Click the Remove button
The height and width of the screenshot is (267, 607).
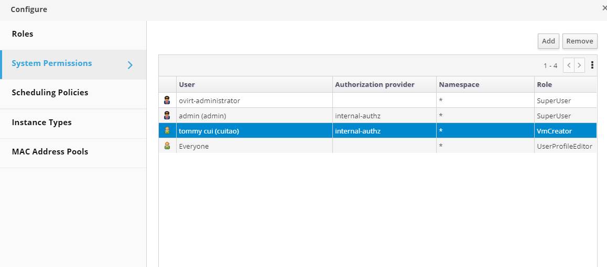click(579, 41)
